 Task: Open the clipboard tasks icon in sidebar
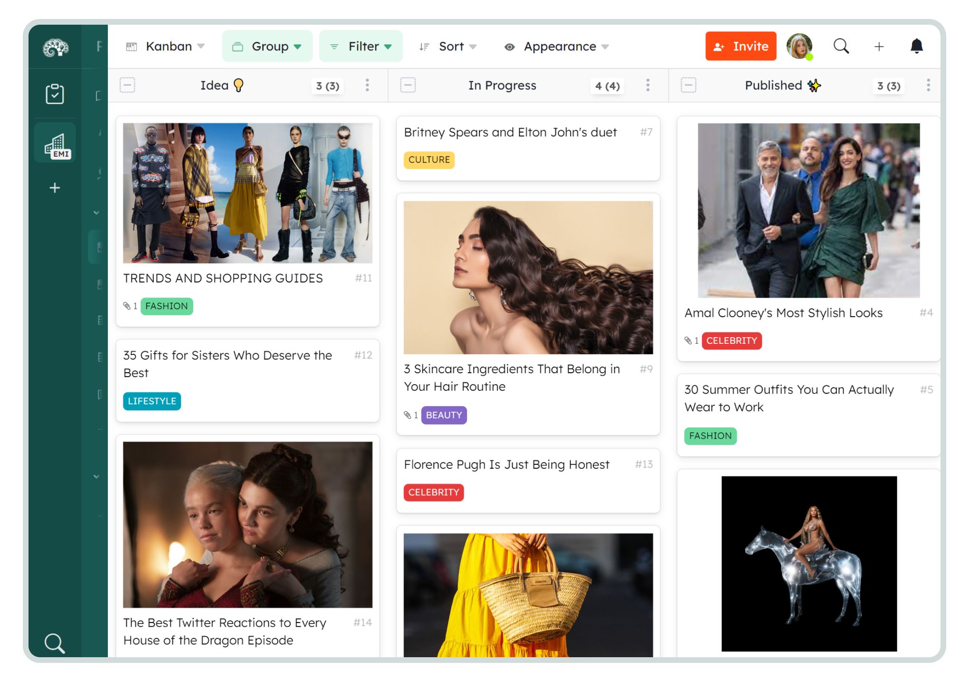(55, 94)
